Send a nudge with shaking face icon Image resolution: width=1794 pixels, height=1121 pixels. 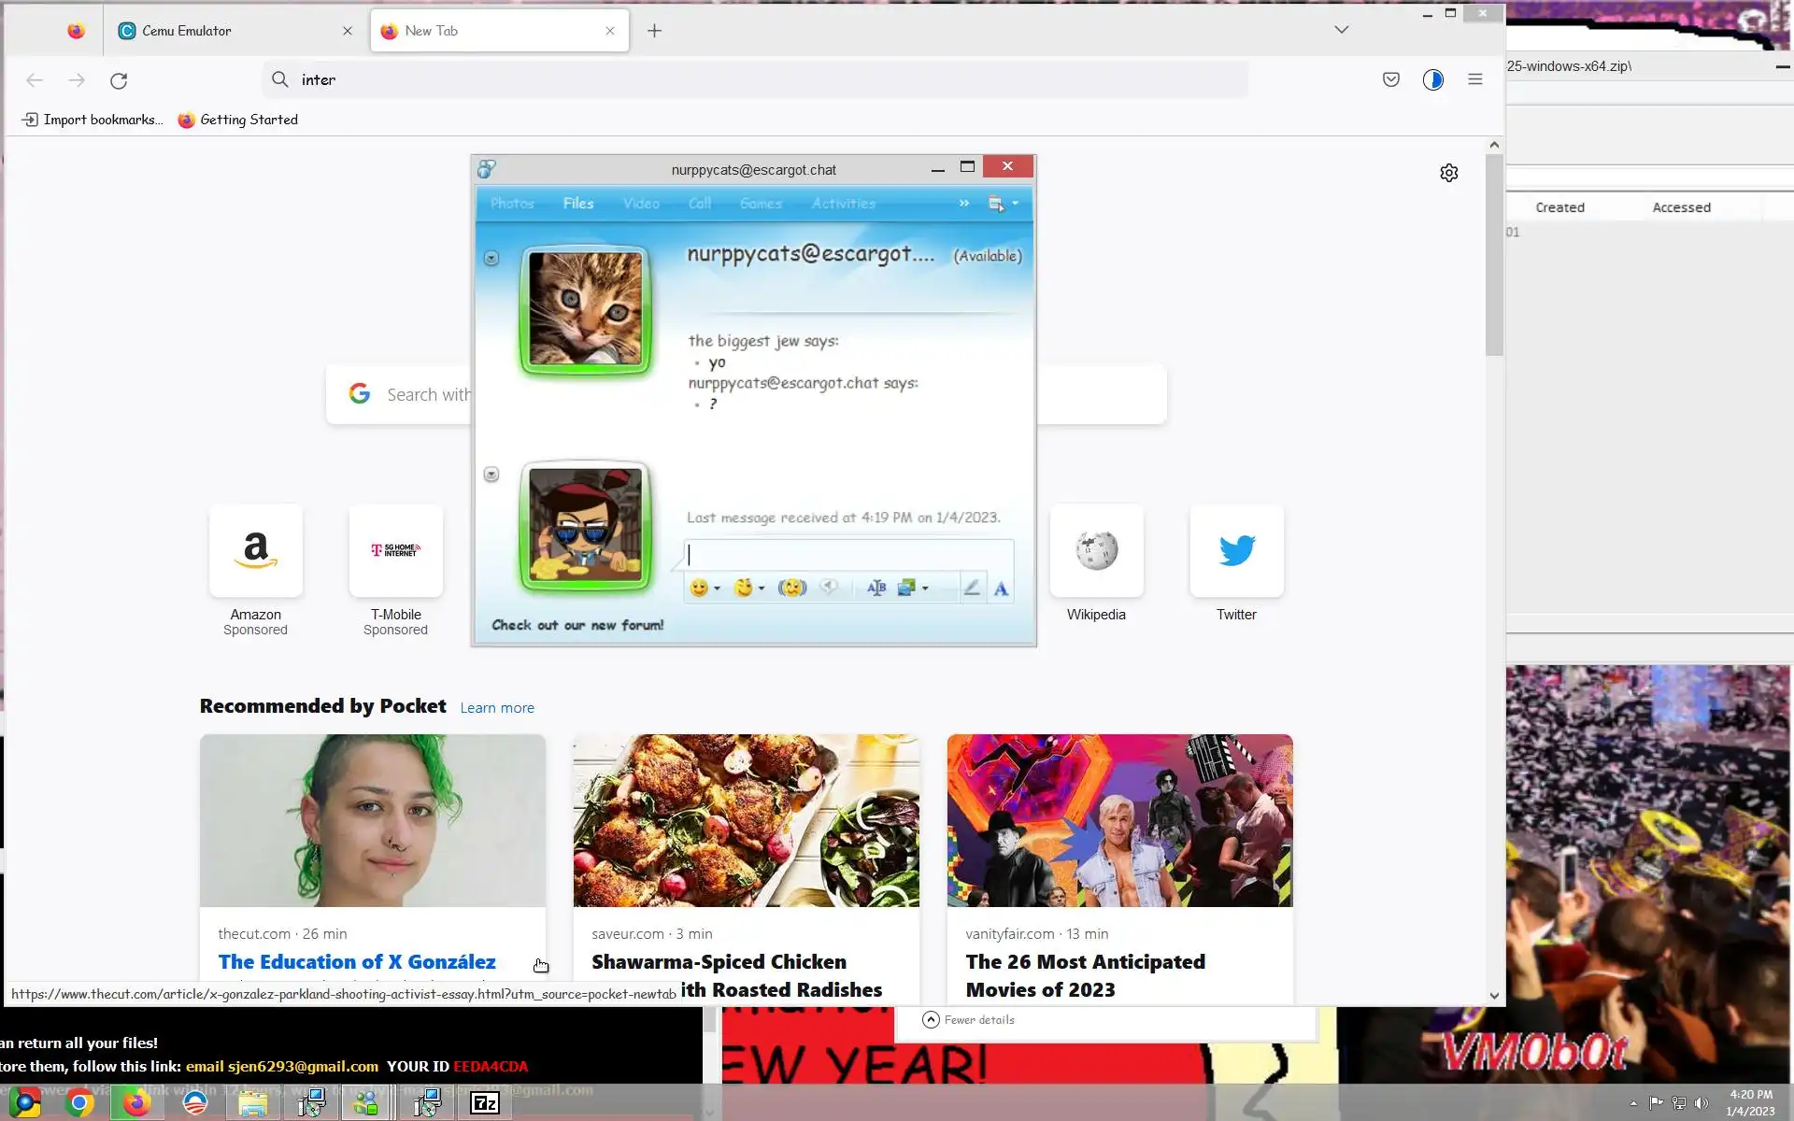(791, 588)
